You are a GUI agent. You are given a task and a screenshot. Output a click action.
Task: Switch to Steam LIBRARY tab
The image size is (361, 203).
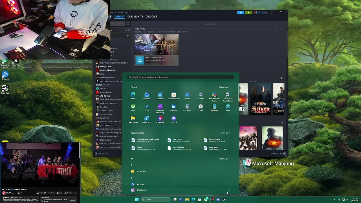(120, 16)
